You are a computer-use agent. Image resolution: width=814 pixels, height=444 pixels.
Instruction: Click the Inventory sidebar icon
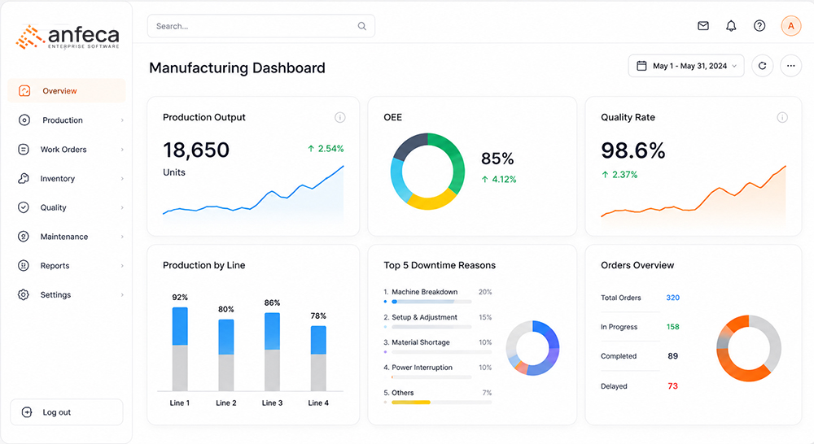point(24,178)
